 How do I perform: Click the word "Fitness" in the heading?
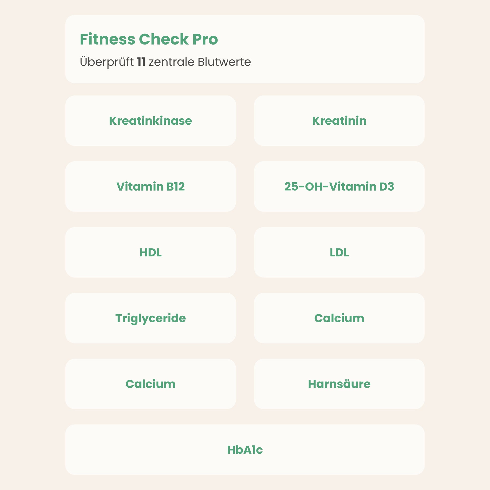point(108,39)
